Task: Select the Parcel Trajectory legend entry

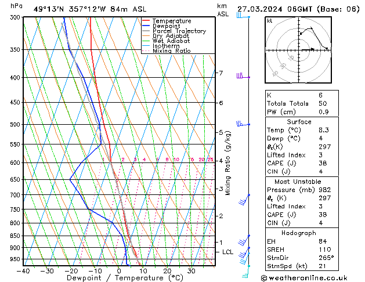Action: coord(179,31)
